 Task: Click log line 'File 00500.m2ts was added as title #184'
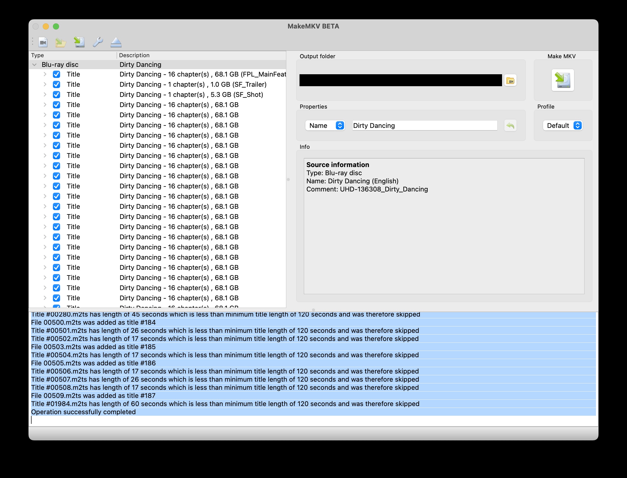[x=93, y=322]
